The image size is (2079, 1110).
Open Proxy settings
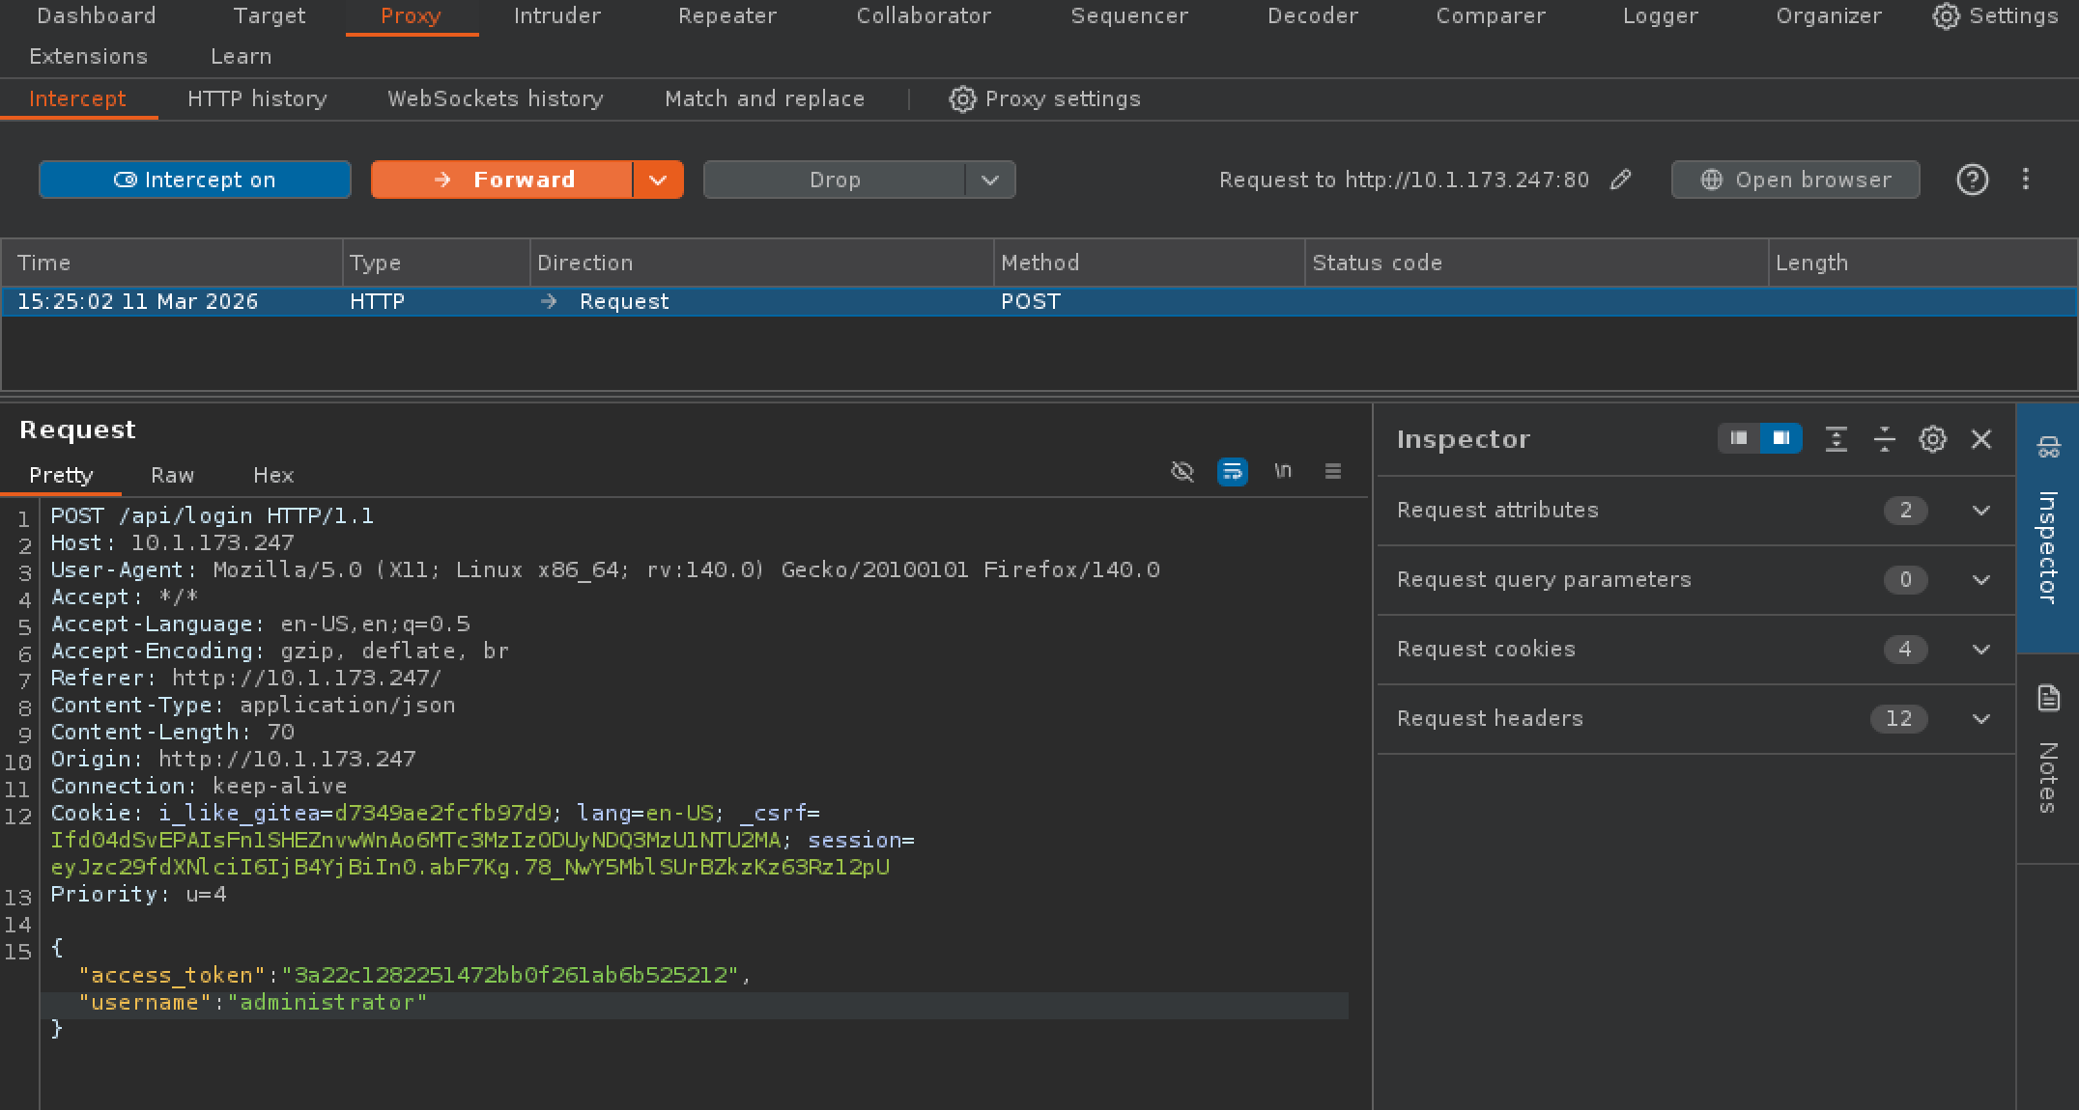[x=1044, y=98]
